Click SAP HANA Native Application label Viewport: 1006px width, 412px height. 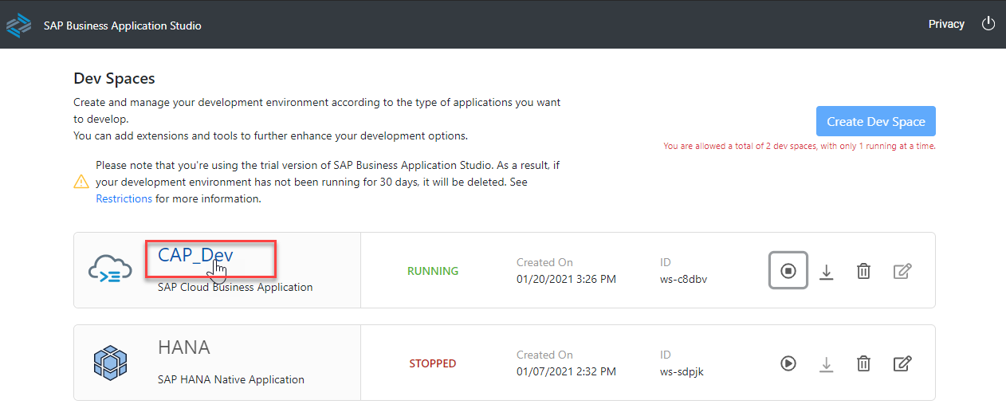pyautogui.click(x=231, y=379)
